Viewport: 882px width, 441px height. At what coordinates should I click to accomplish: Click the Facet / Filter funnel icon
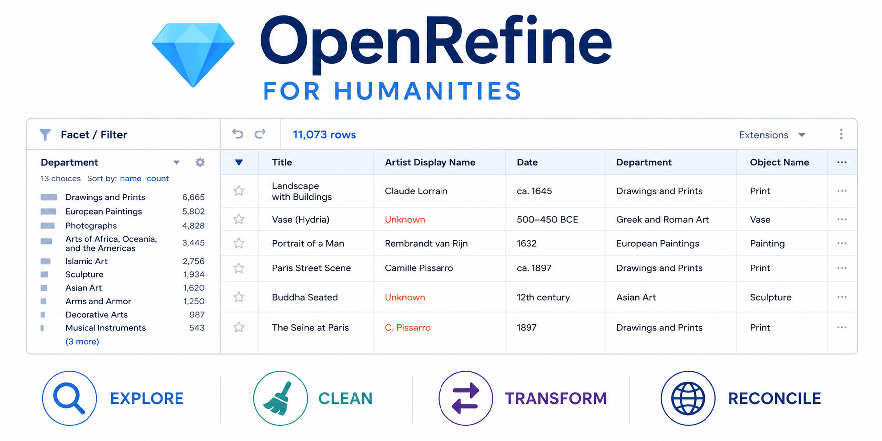[45, 135]
